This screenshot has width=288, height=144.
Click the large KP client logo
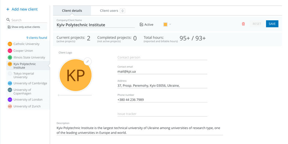pyautogui.click(x=76, y=75)
